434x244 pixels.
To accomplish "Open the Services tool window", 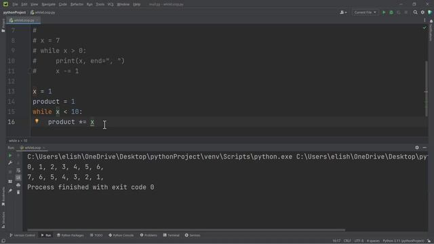I will click(x=193, y=235).
